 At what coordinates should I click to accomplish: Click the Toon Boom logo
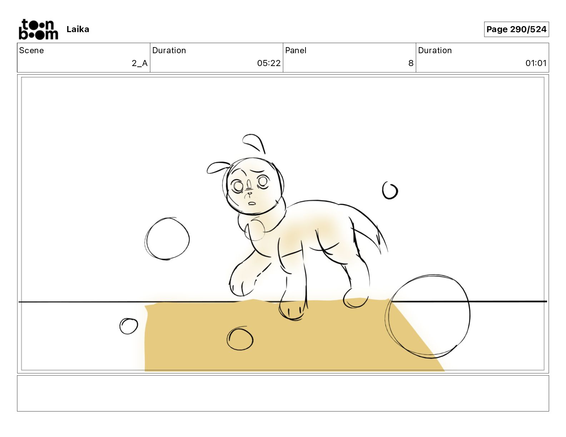[38, 29]
